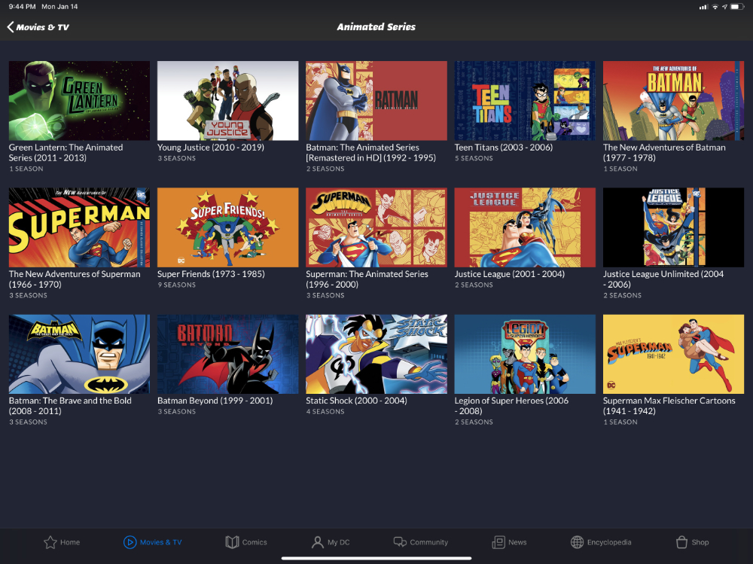Open Legion of Super Heroes thumbnail
The width and height of the screenshot is (753, 564).
(x=525, y=354)
